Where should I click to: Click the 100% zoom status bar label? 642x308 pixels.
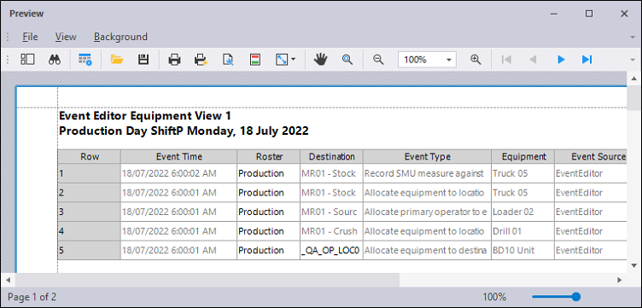(x=494, y=297)
